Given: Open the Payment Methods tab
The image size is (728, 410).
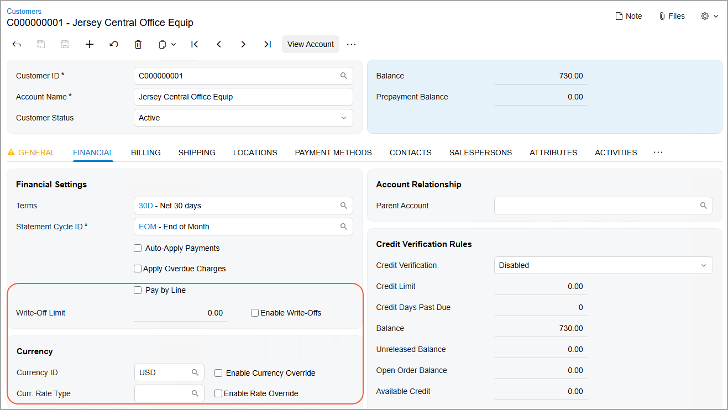Looking at the screenshot, I should point(333,153).
